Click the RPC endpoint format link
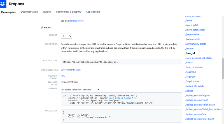Screen dimensions: 224x124 point(63,76)
